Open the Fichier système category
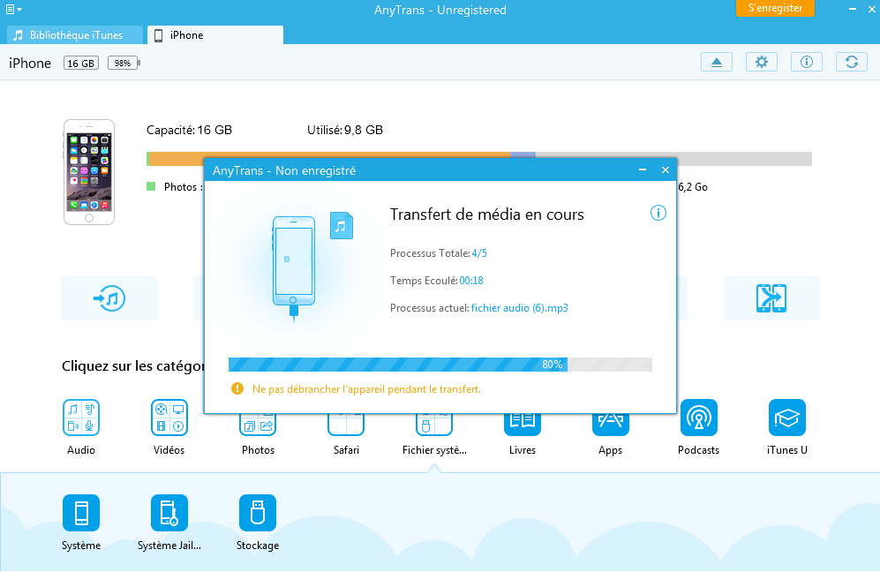Screen dimensions: 880x572 click(x=434, y=425)
